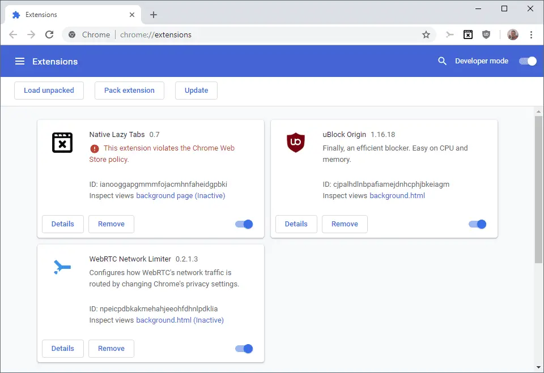Viewport: 544px width, 373px height.
Task: Disable the Native Lazy Tabs extension toggle
Action: pos(244,224)
